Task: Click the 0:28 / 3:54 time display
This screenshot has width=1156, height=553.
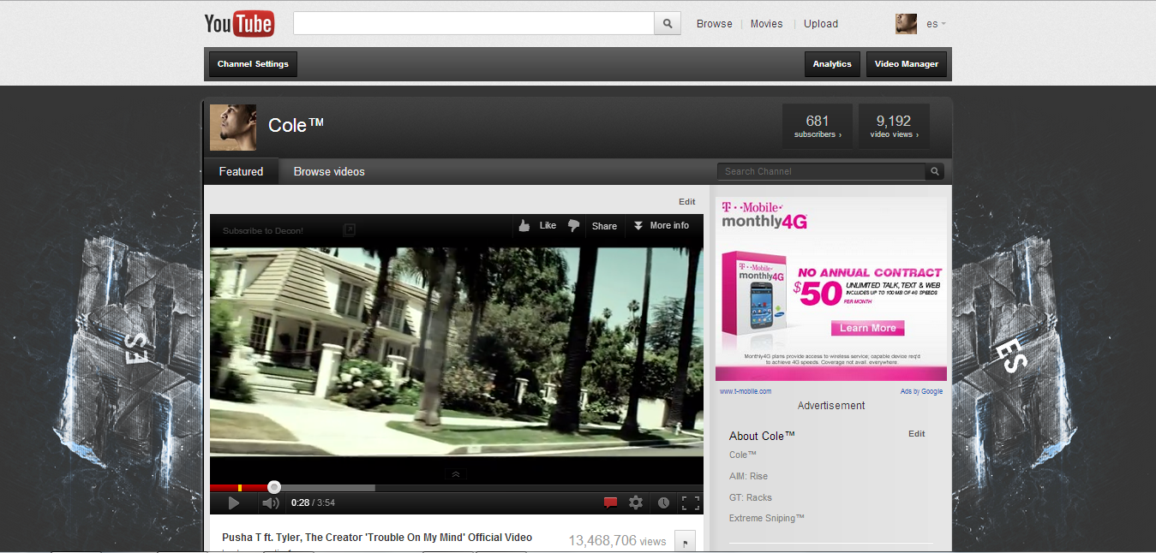Action: pos(313,503)
